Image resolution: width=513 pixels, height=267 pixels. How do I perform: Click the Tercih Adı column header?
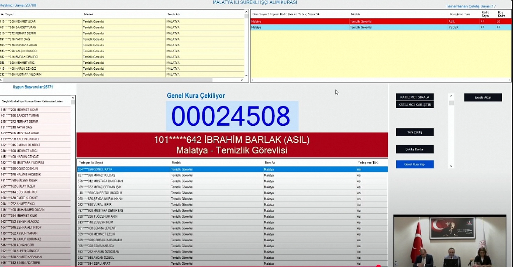click(174, 14)
